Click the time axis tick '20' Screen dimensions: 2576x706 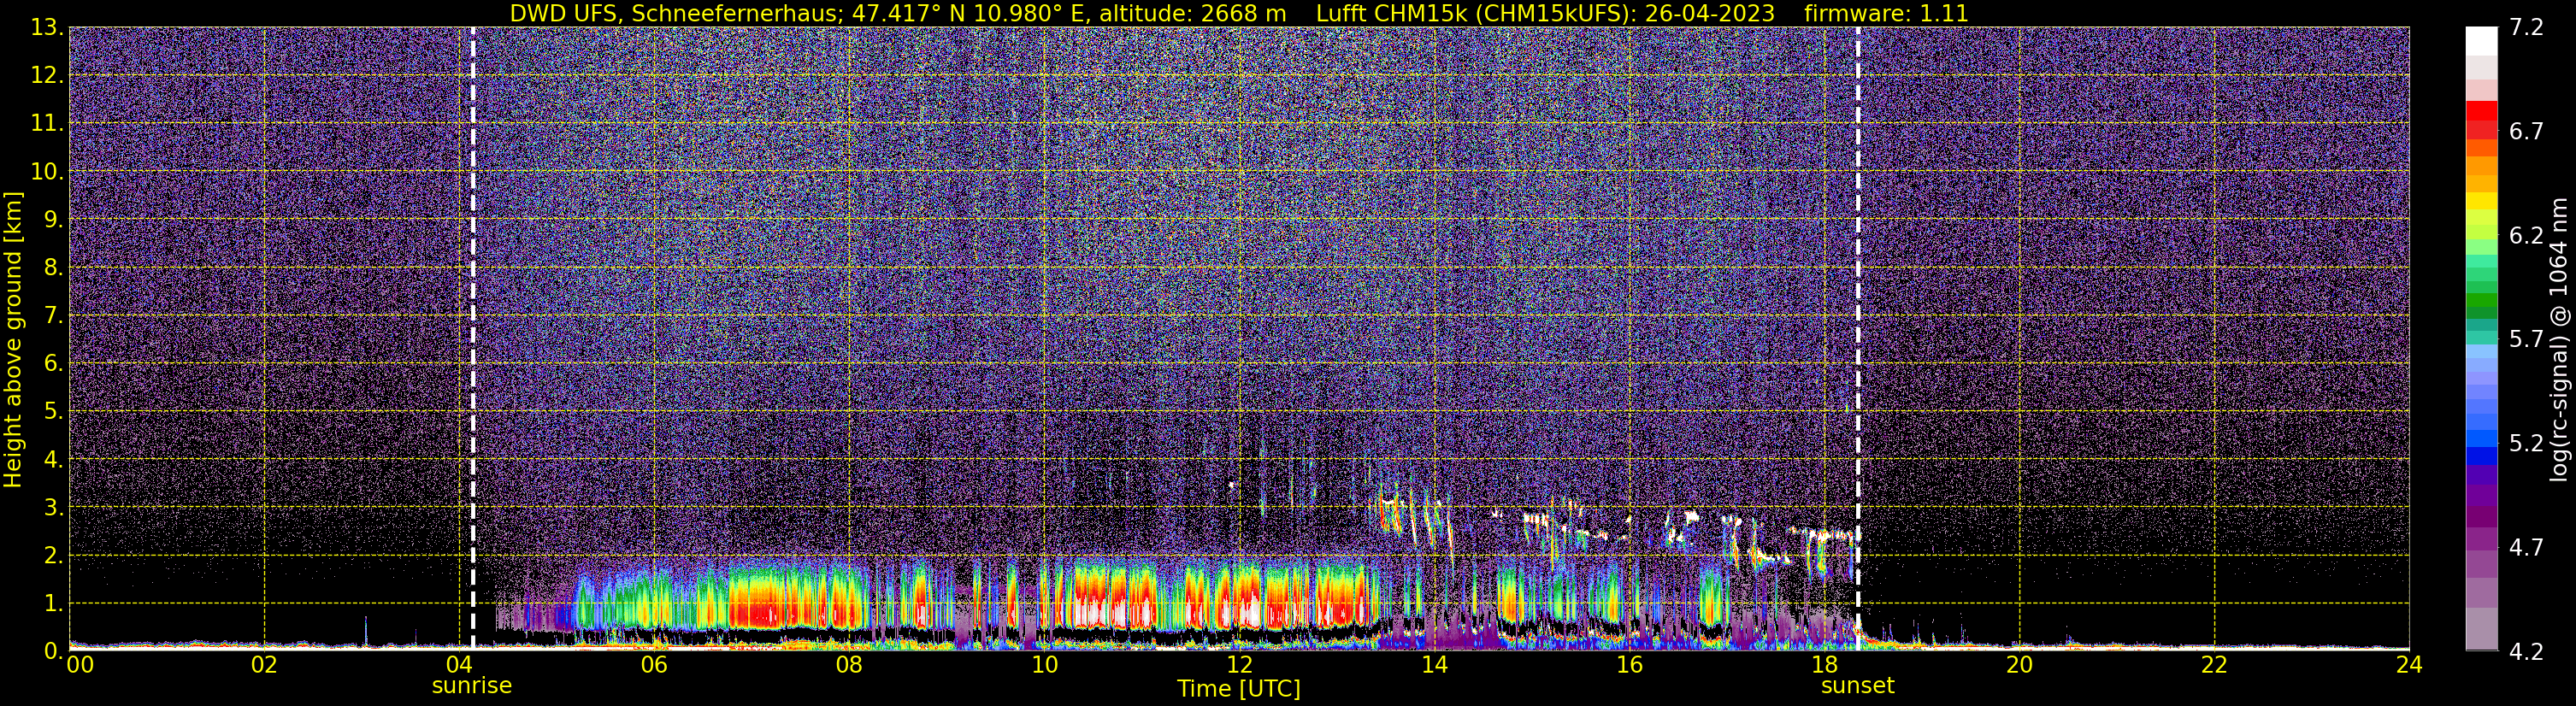click(2019, 666)
